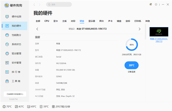Screen dimensions: 172x111
Task: Switch to the 显卡 tab
Action: click(56, 21)
